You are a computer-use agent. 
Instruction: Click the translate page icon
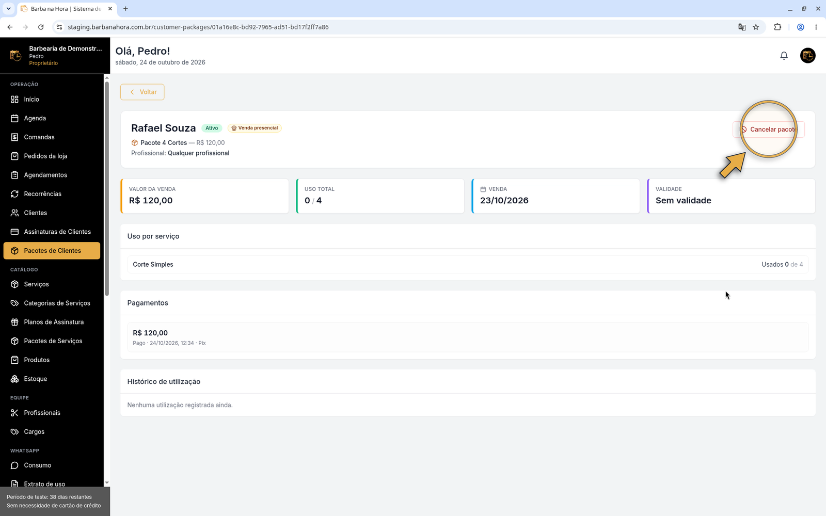(x=742, y=27)
